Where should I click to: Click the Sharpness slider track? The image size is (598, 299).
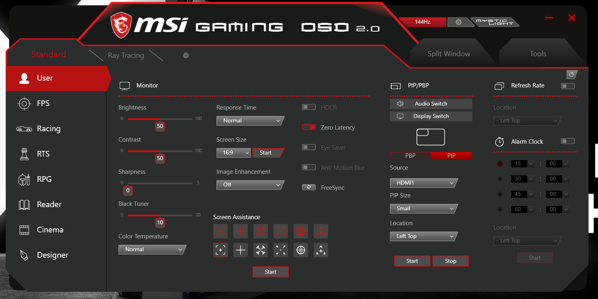coord(160,183)
